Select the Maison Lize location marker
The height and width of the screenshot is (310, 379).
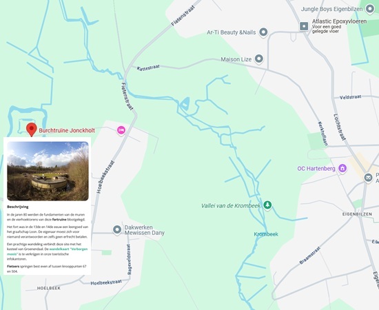tap(259, 59)
